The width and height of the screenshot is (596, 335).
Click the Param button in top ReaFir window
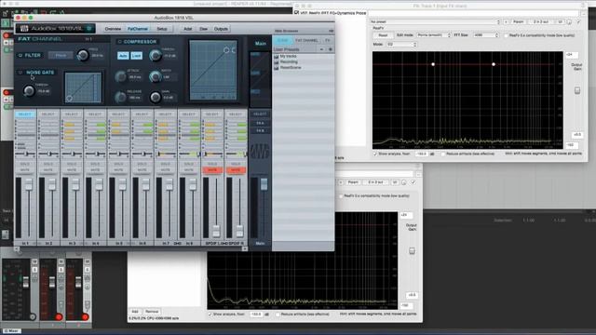518,22
